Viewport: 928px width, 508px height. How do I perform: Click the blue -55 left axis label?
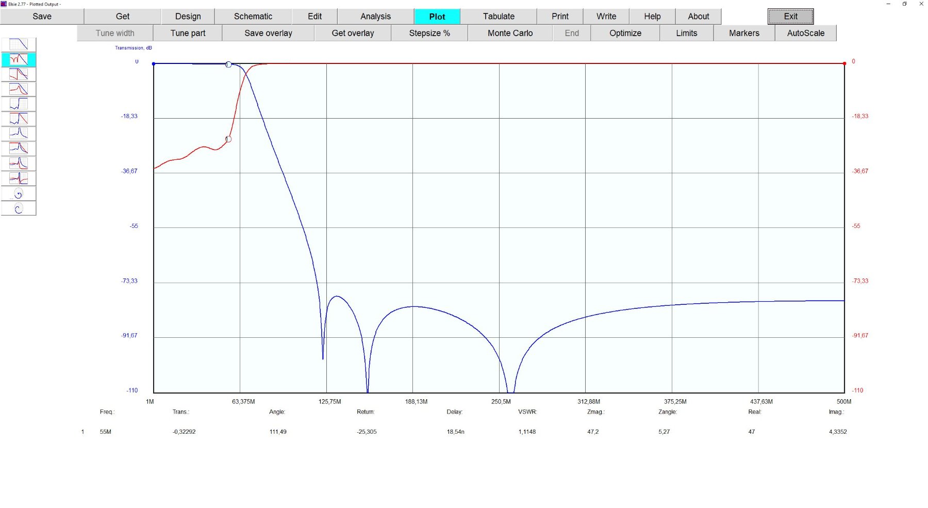[x=134, y=226]
